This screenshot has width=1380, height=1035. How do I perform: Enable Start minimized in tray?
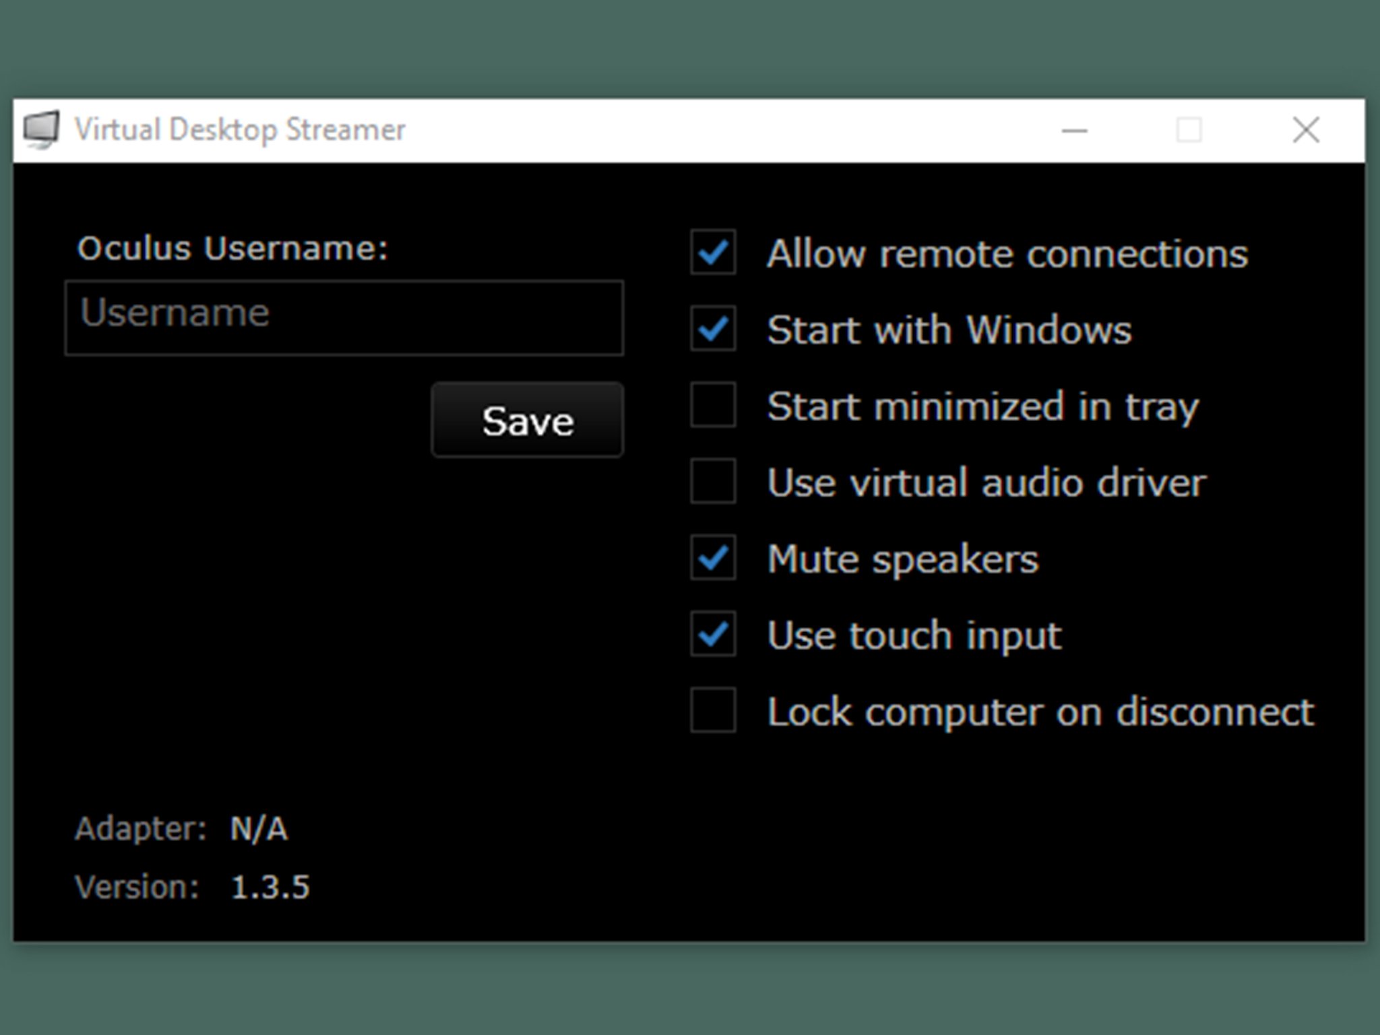point(713,405)
